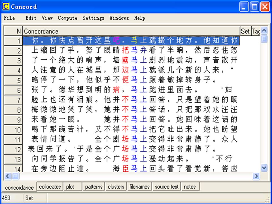272x204 pixels.
Task: Select row number 14 header
Action: 13,168
